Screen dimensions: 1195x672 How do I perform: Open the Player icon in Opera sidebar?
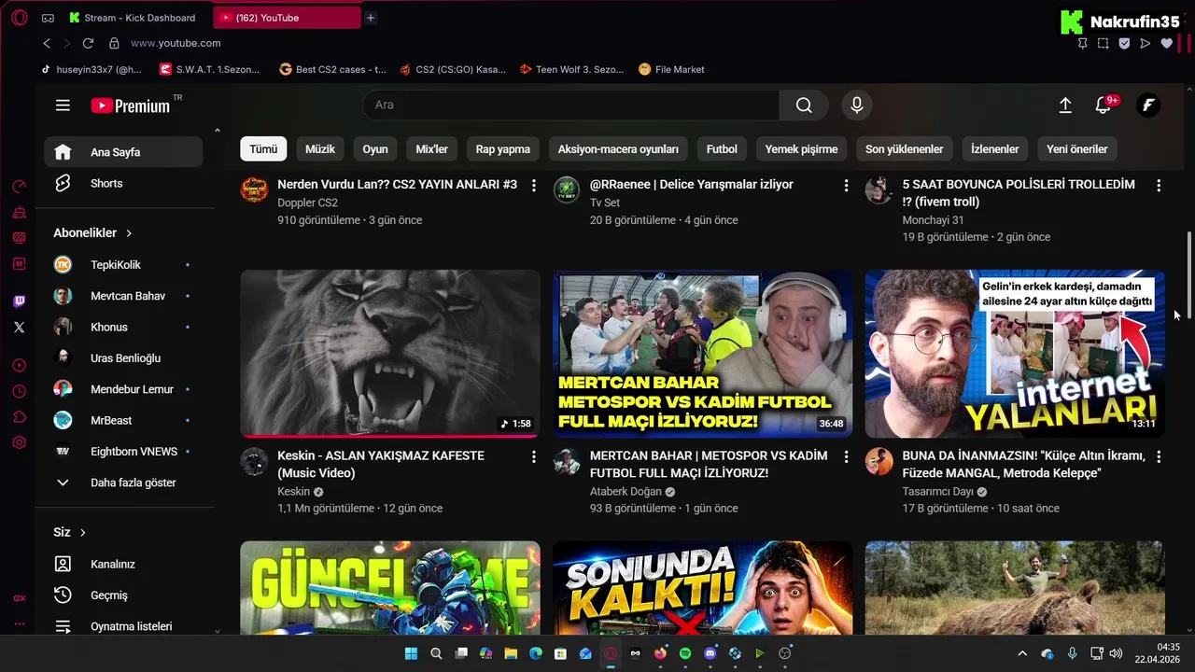[20, 366]
